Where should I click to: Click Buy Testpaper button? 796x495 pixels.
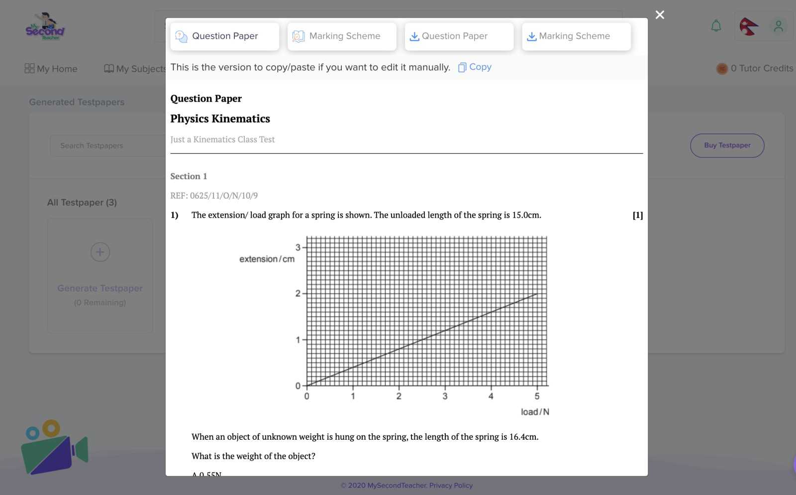point(727,145)
